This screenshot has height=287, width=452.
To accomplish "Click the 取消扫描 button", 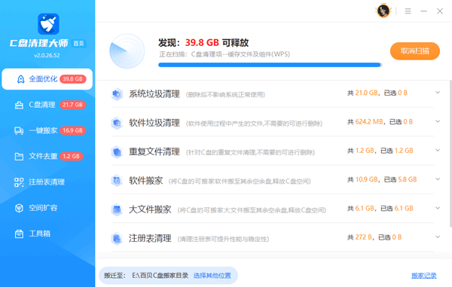I will [x=415, y=51].
